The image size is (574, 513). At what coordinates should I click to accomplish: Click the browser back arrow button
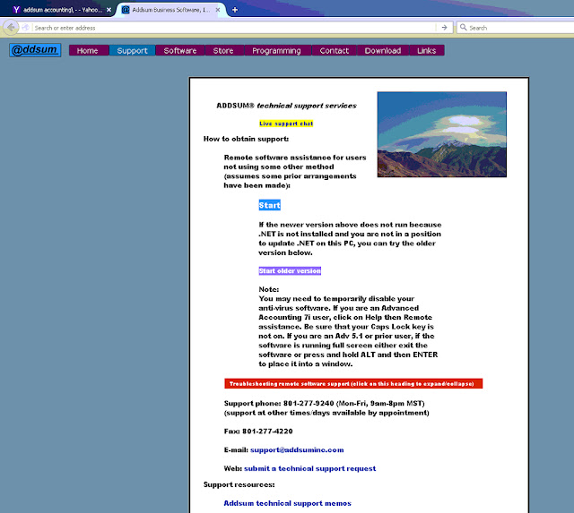[x=11, y=28]
